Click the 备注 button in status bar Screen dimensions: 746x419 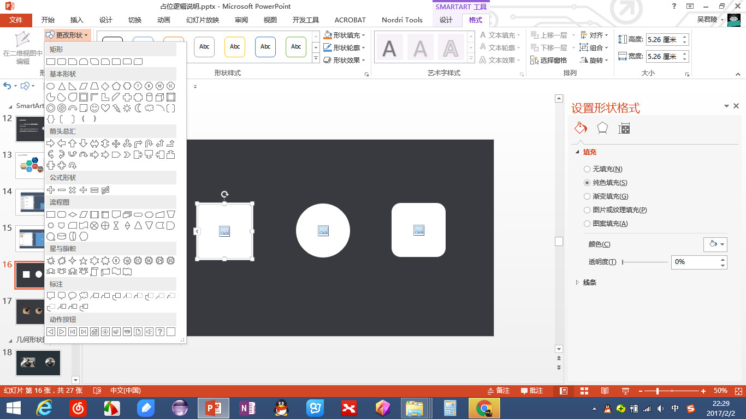(x=498, y=391)
